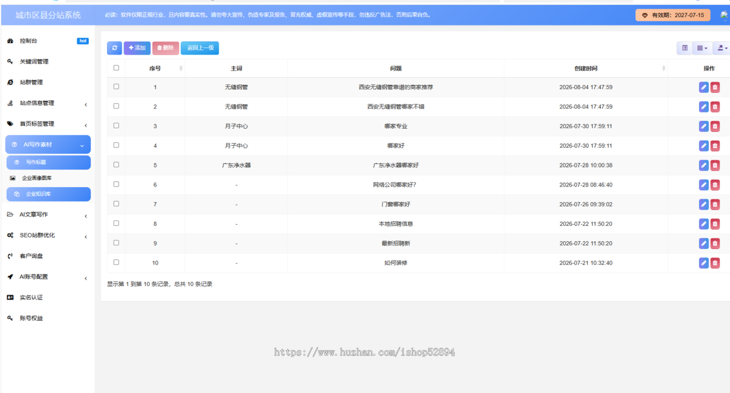Screen dimensions: 730x393
Task: Go to 关键词管理 in sidebar
Action: click(x=47, y=61)
